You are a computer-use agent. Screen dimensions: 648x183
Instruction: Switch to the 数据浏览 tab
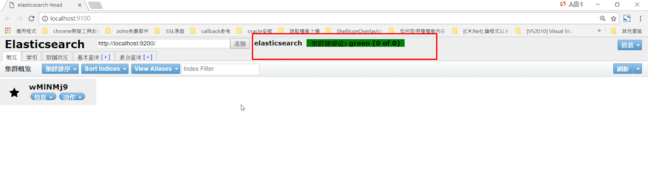pyautogui.click(x=57, y=57)
